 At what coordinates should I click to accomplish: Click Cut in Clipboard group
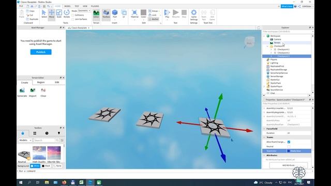pyautogui.click(x=30, y=15)
